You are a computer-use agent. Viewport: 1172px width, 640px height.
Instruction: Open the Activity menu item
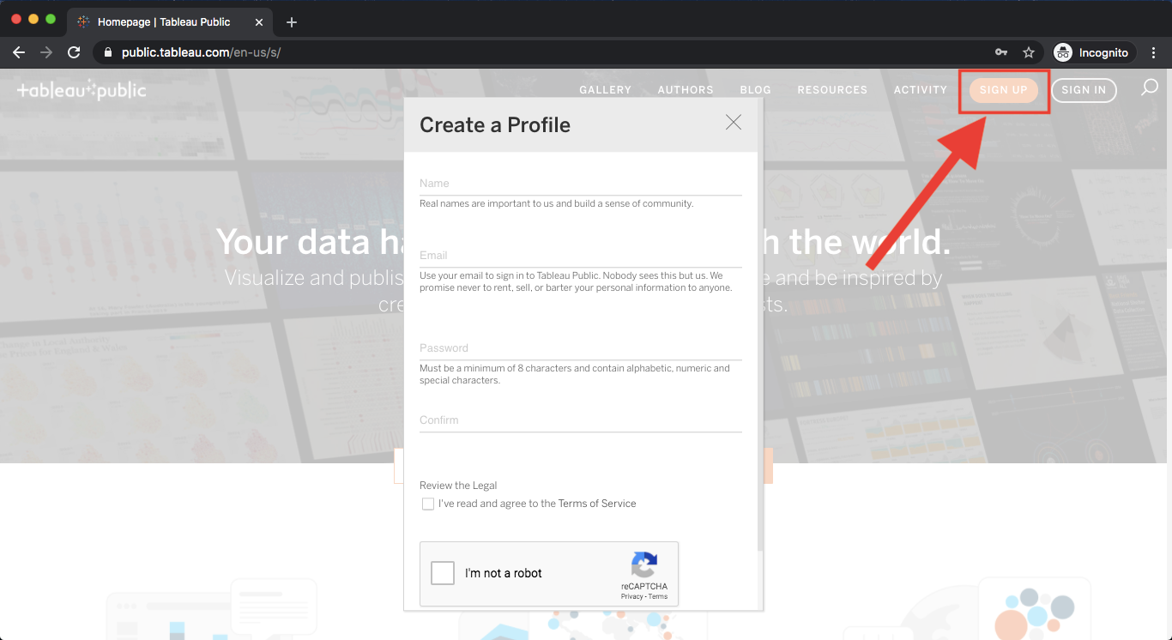coord(921,90)
